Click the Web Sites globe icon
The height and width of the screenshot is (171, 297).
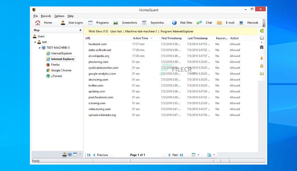[174, 23]
